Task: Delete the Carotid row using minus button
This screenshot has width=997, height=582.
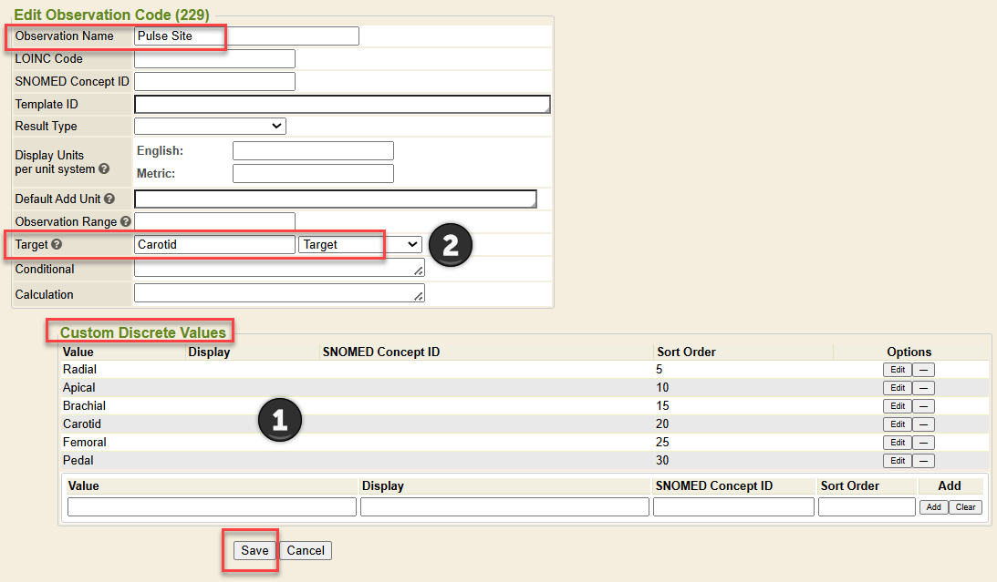Action: pyautogui.click(x=924, y=424)
